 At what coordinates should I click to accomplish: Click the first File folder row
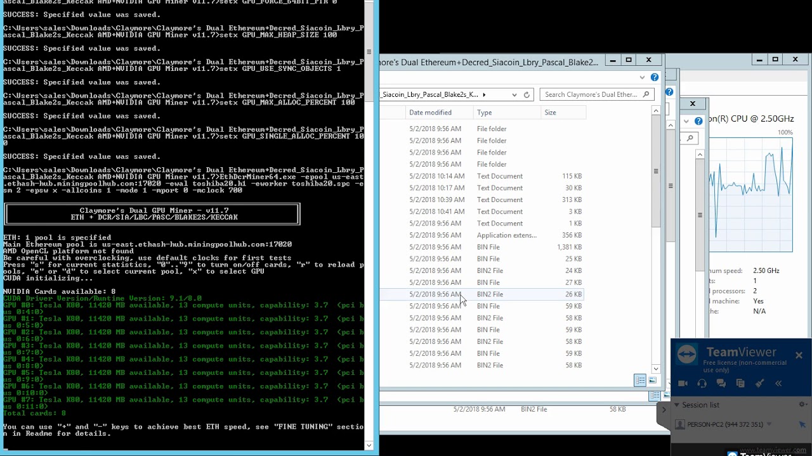(x=482, y=129)
